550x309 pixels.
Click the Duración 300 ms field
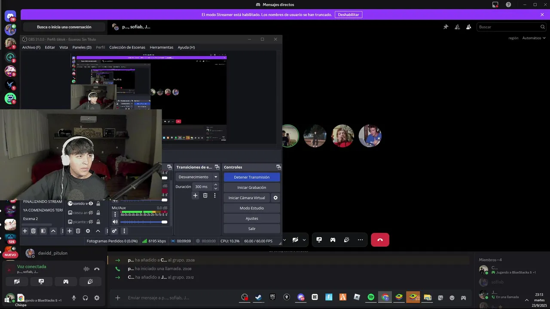point(202,187)
